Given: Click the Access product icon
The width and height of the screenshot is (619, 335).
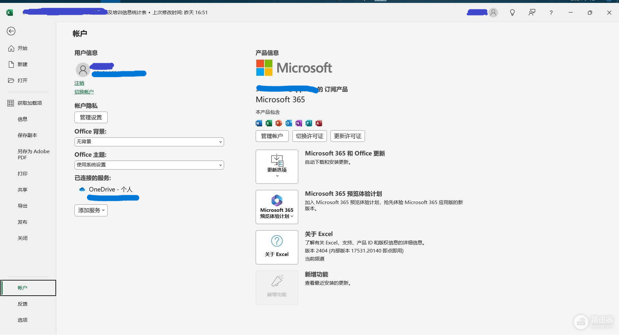Looking at the screenshot, I should [x=319, y=123].
